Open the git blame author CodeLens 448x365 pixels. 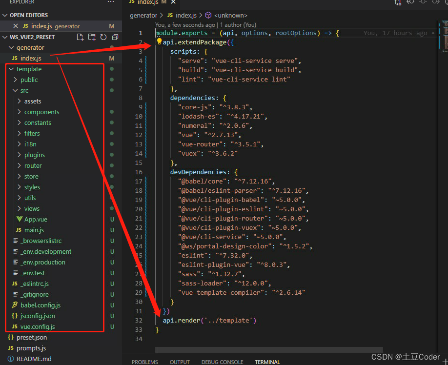206,25
